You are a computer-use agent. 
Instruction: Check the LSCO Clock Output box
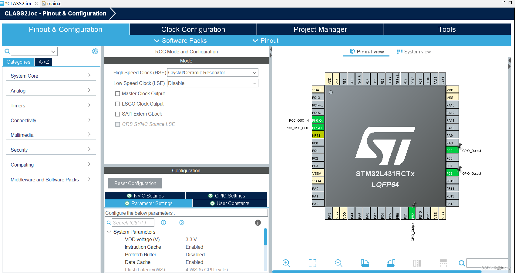click(118, 104)
